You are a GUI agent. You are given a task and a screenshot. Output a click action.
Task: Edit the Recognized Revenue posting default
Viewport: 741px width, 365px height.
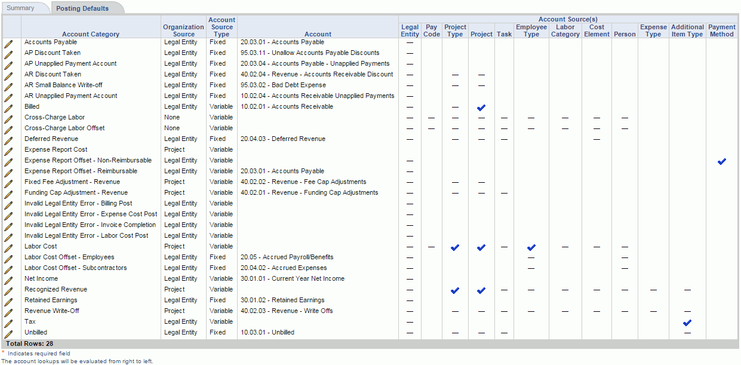pyautogui.click(x=8, y=291)
